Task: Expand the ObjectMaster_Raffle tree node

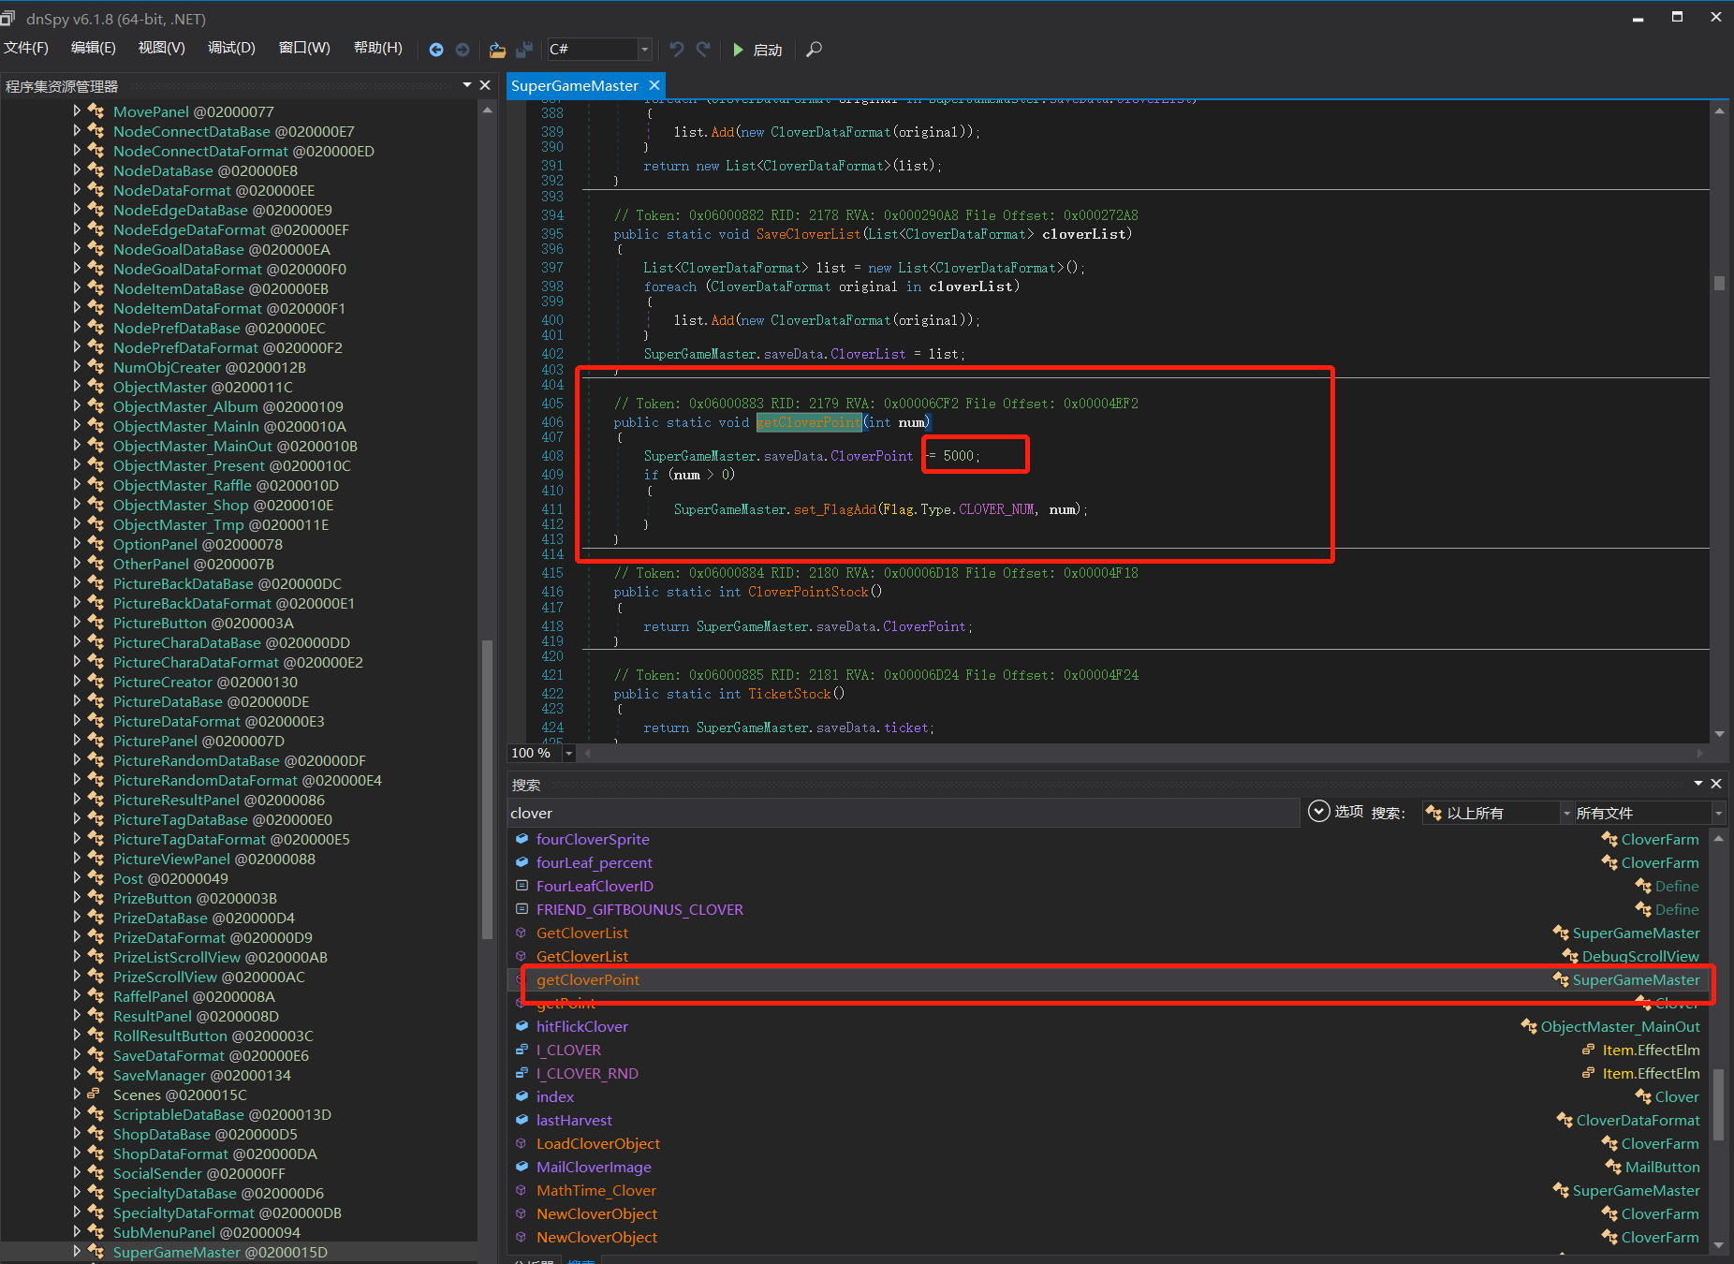Action: point(77,485)
